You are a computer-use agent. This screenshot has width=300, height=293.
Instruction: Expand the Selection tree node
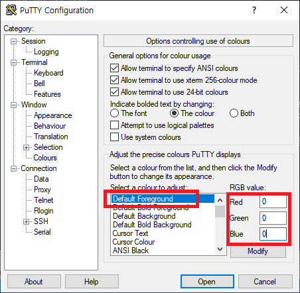[26, 147]
